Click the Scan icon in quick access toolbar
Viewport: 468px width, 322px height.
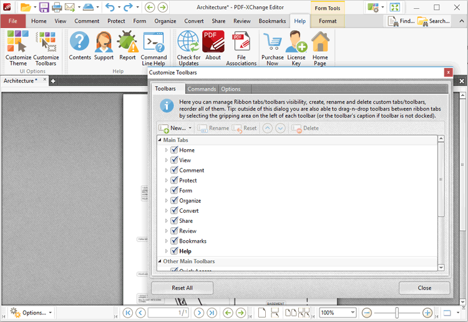pos(88,7)
